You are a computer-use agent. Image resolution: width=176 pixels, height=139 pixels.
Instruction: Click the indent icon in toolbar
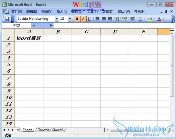133,19
